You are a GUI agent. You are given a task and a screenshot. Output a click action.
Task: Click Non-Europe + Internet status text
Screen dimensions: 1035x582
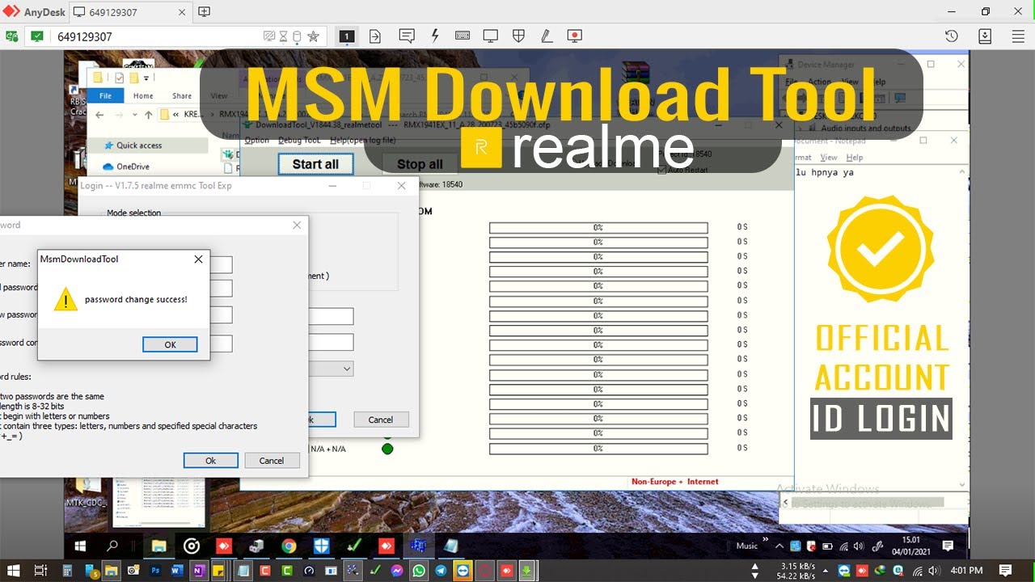coord(675,482)
